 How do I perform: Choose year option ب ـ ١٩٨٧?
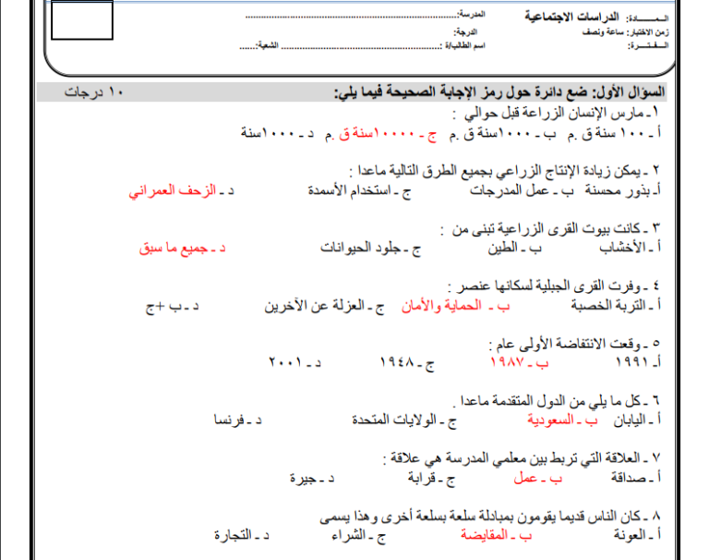[520, 362]
